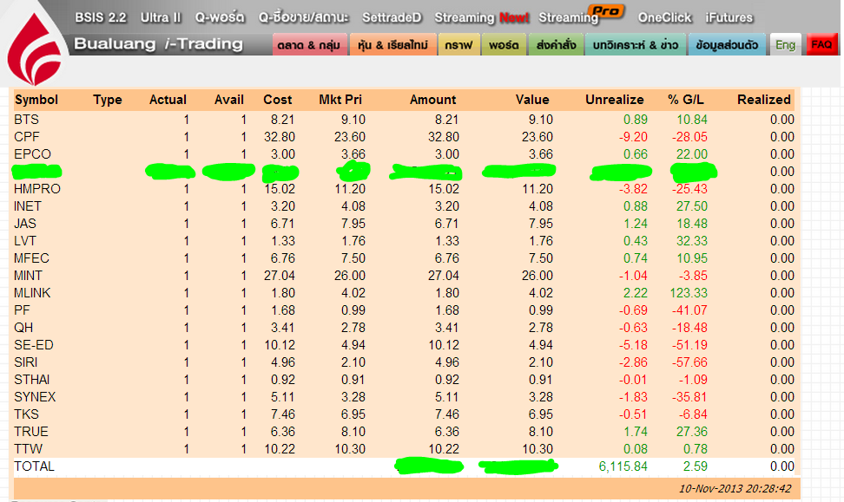Viewport: 844px width, 502px height.
Task: Select the EPCO symbol
Action: (x=32, y=154)
